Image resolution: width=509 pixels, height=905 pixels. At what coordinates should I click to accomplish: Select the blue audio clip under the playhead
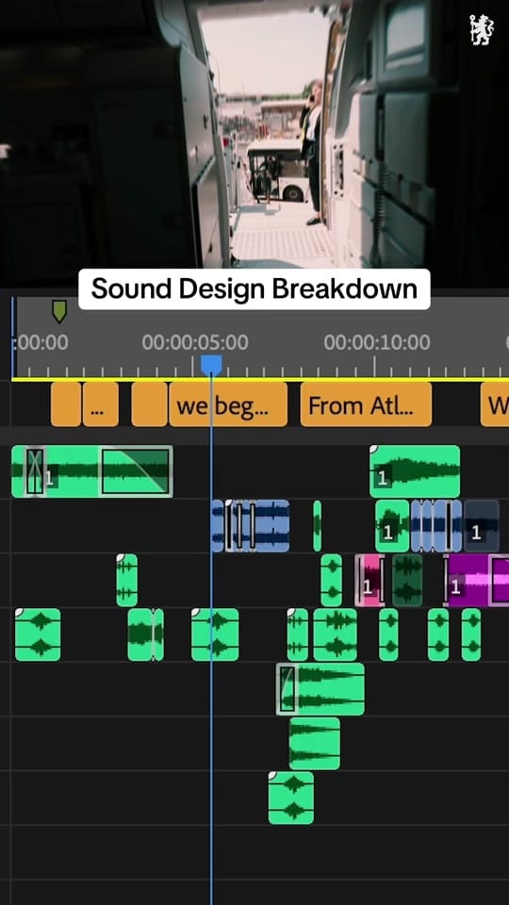pyautogui.click(x=251, y=526)
